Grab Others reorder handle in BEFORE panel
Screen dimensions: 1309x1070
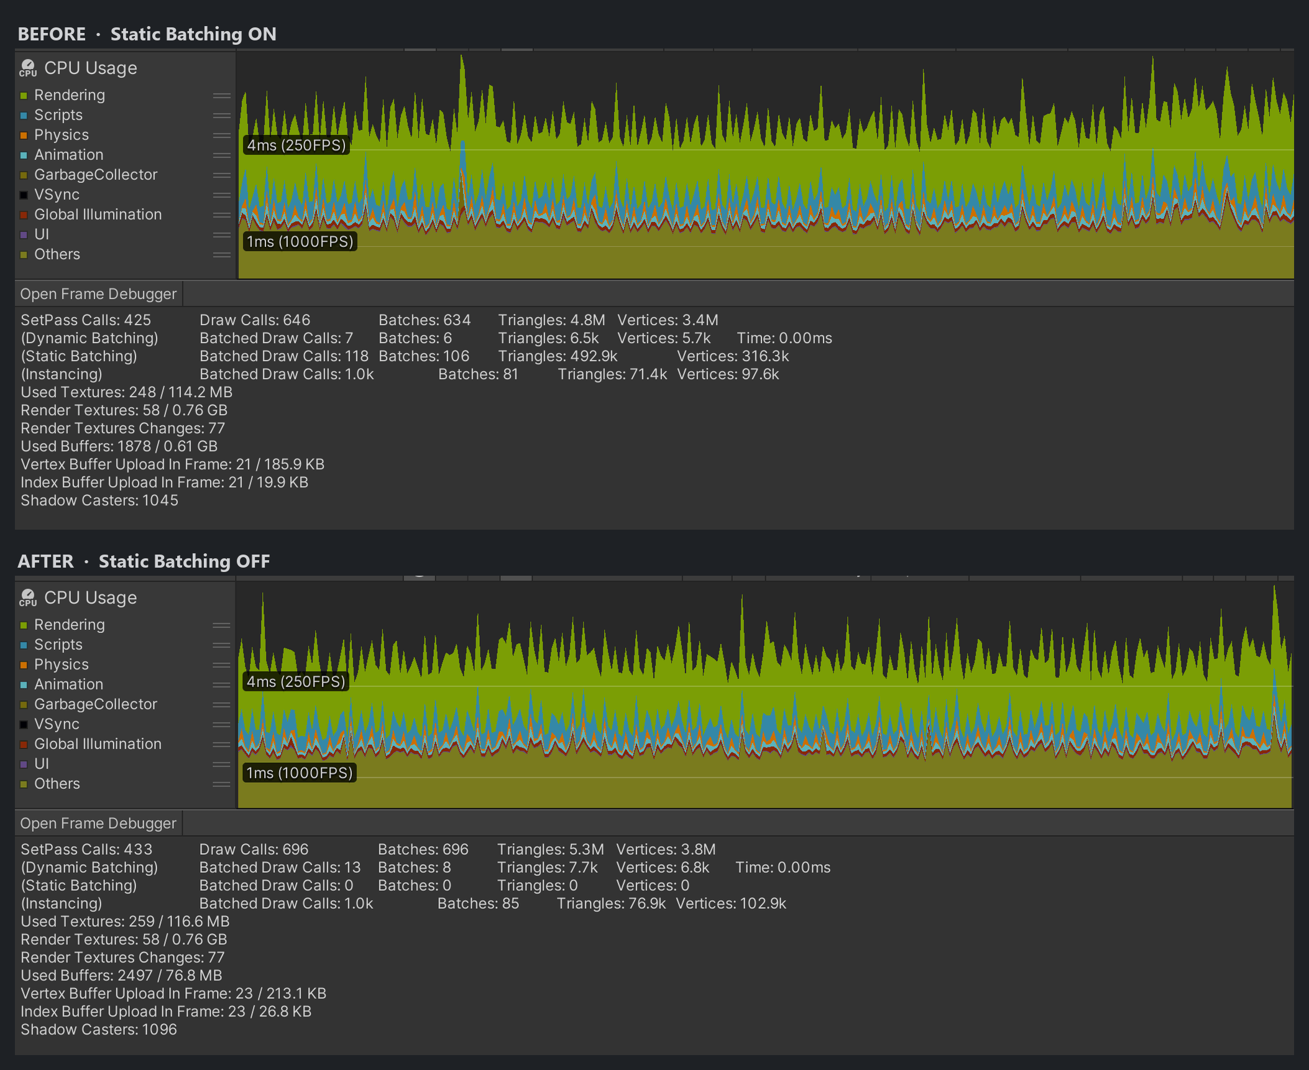pos(221,255)
